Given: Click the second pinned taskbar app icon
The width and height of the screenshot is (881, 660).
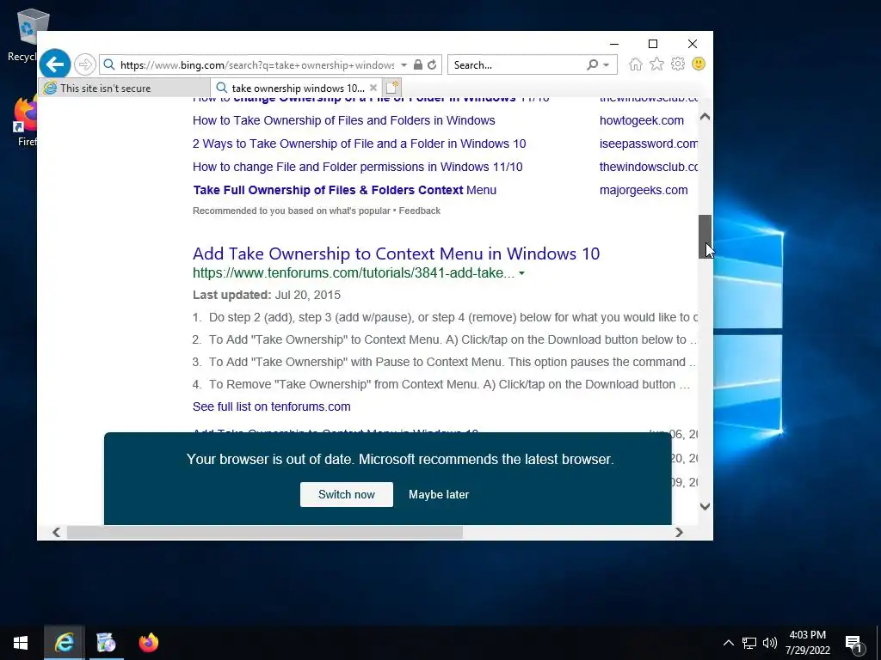Looking at the screenshot, I should (x=106, y=643).
